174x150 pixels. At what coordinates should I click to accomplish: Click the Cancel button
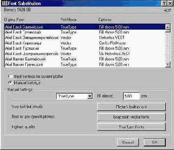tap(128, 142)
